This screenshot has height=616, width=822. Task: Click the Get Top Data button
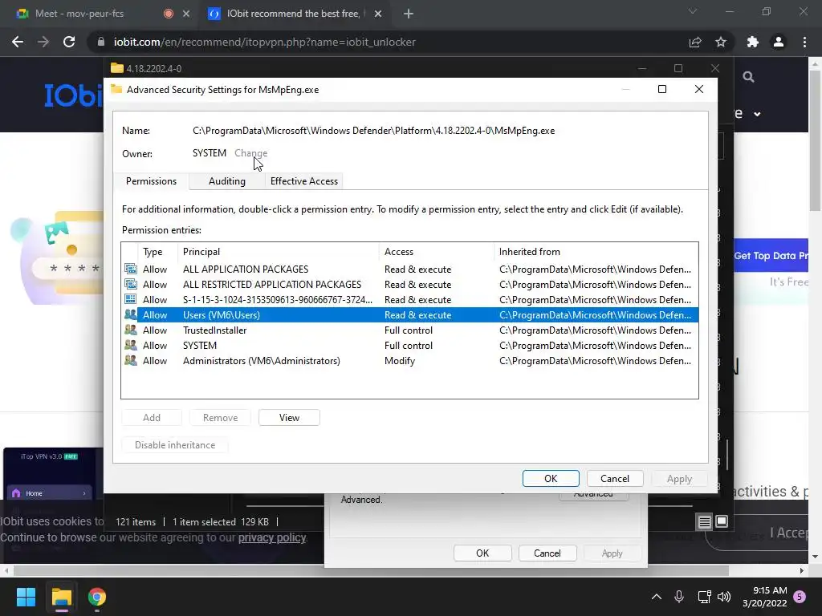click(x=771, y=256)
